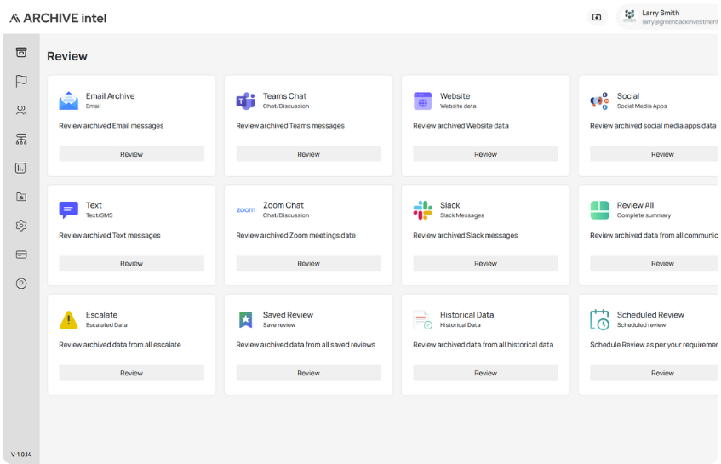Click the ARCHIVE intel logo
The height and width of the screenshot is (464, 721).
click(x=58, y=18)
